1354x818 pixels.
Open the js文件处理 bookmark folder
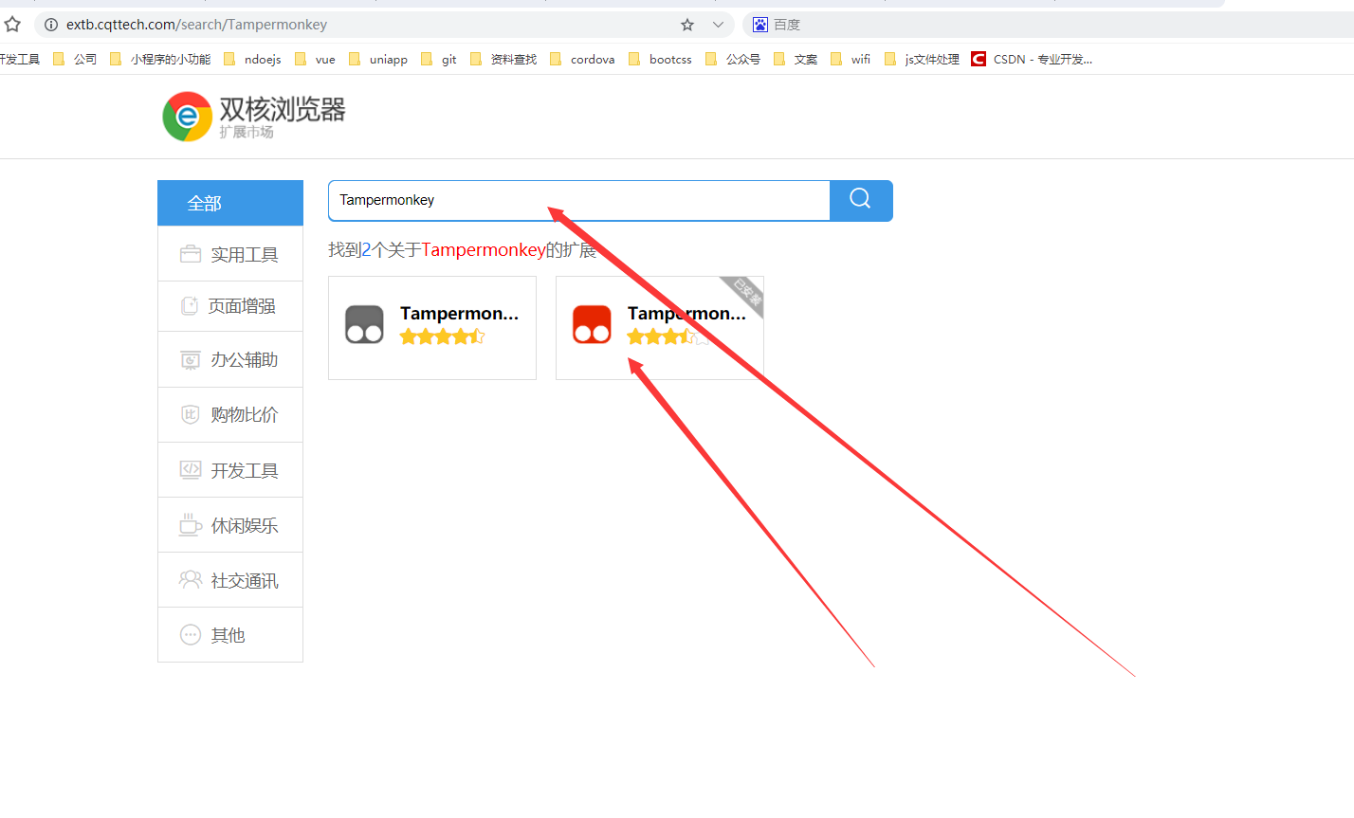coord(921,59)
